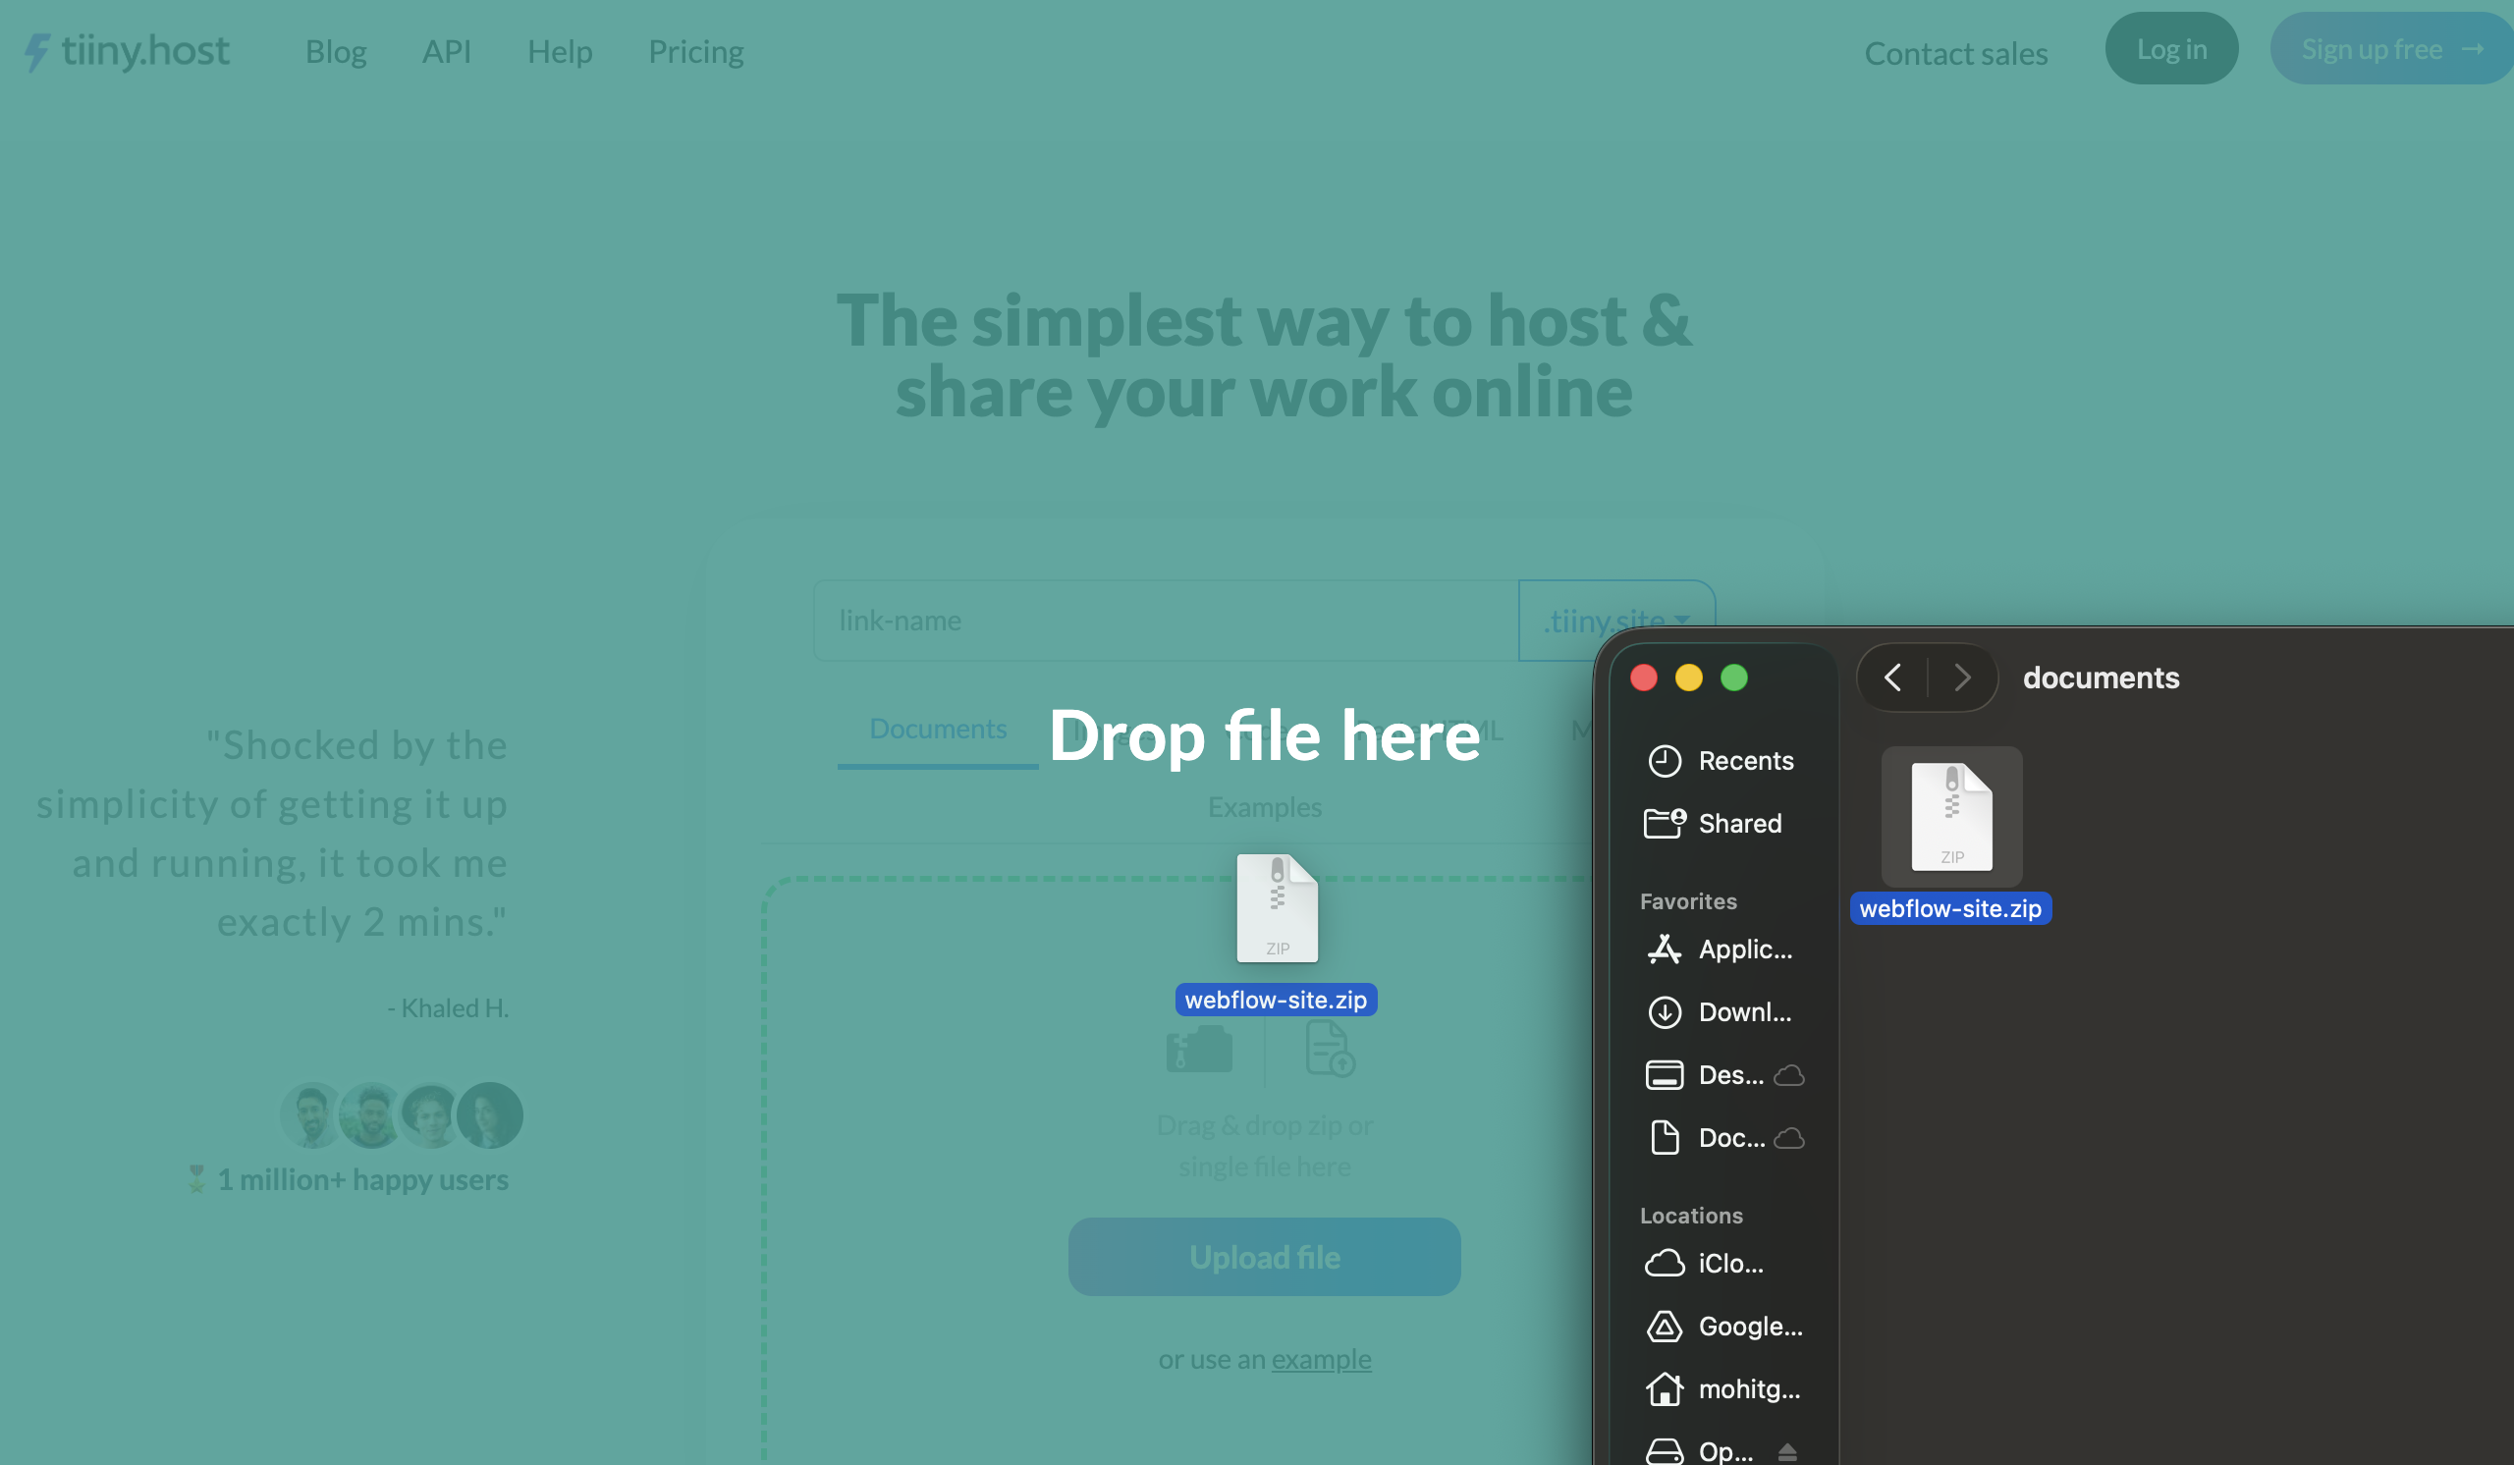Open Downloads from the Finder sidebar
2514x1465 pixels.
[x=1744, y=1011]
